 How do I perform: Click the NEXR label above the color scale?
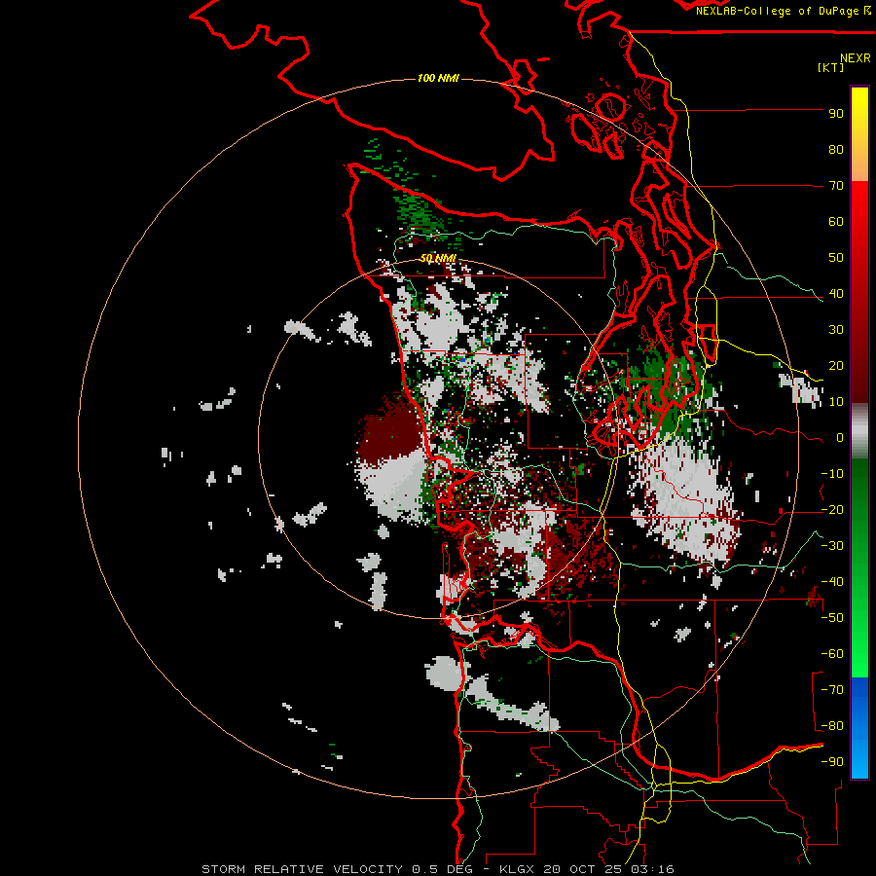pyautogui.click(x=856, y=58)
